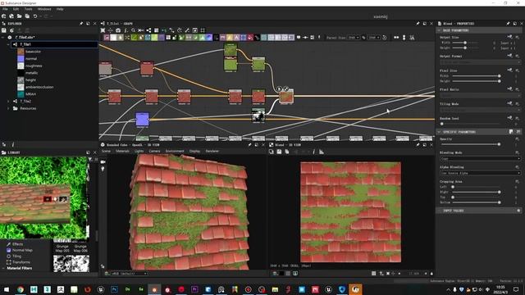Image resolution: width=525 pixels, height=295 pixels.
Task: Expand the T_Tile2 graph in Explorer
Action: [8, 101]
